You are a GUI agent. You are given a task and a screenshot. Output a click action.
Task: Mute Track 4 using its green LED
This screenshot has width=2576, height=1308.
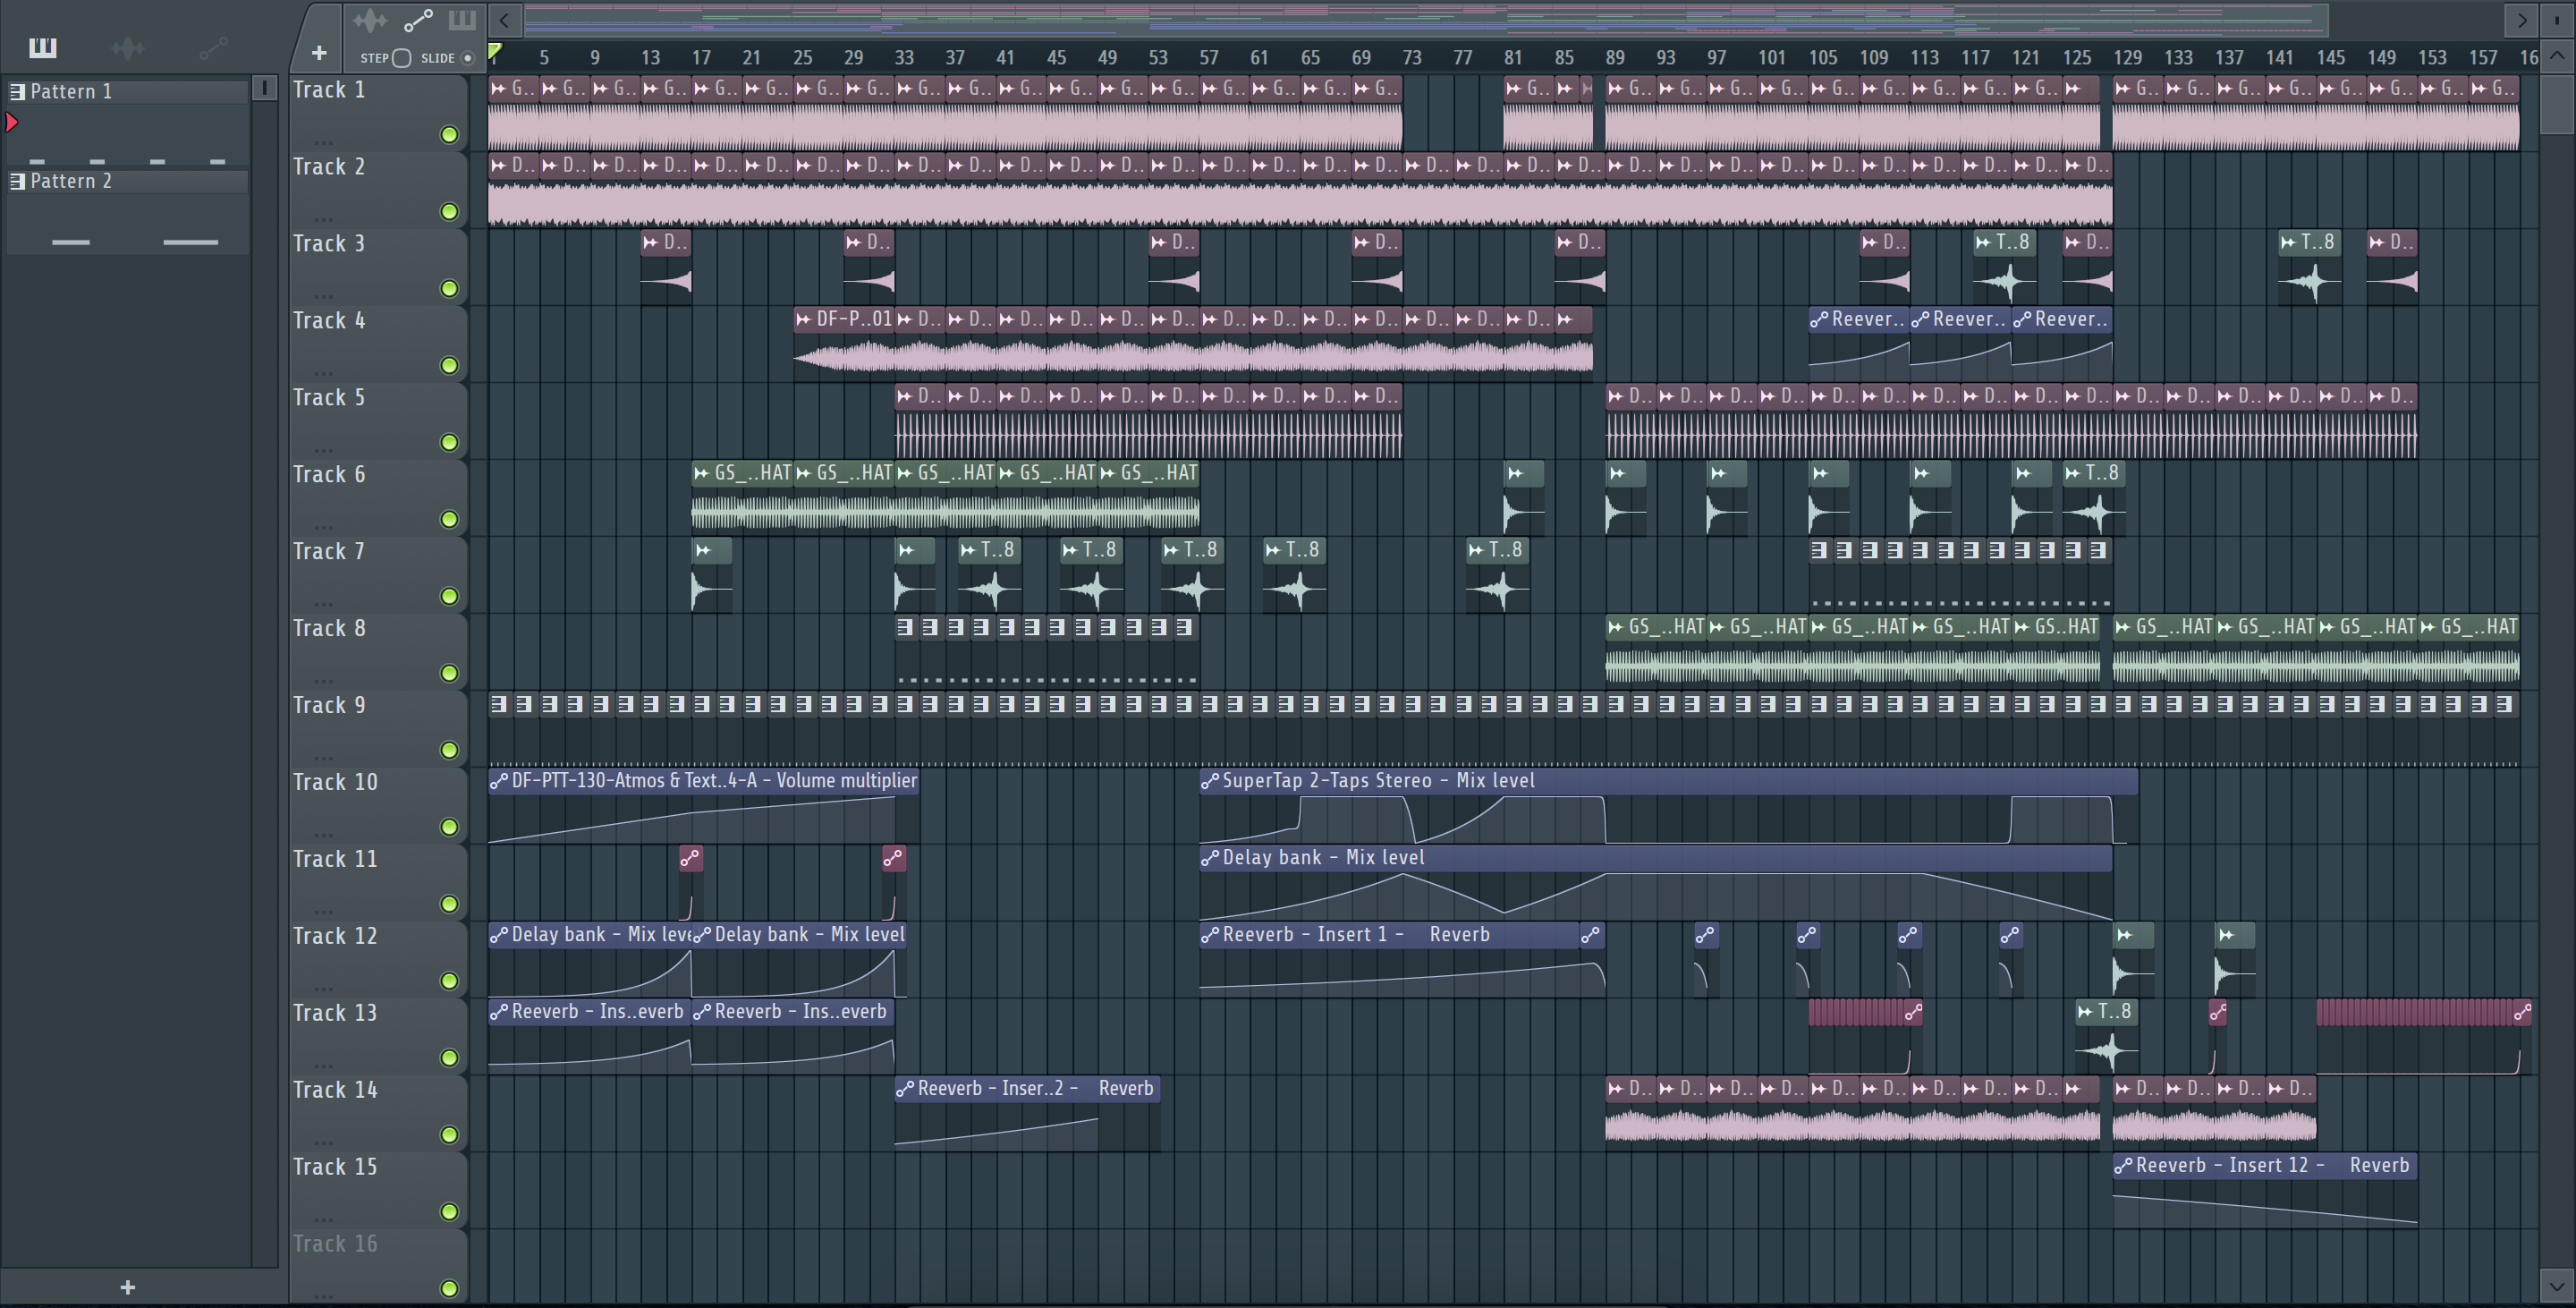pos(450,366)
